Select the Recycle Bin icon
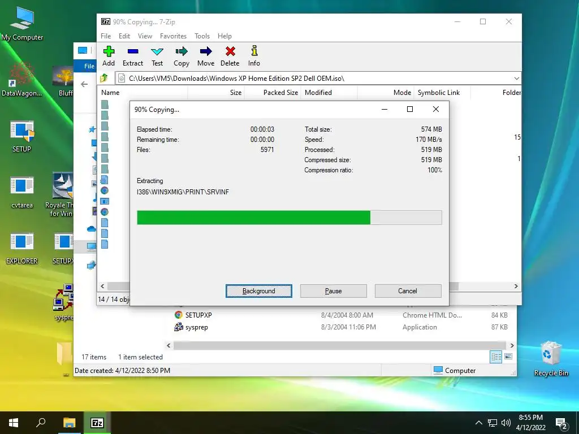This screenshot has width=579, height=434. tap(551, 358)
